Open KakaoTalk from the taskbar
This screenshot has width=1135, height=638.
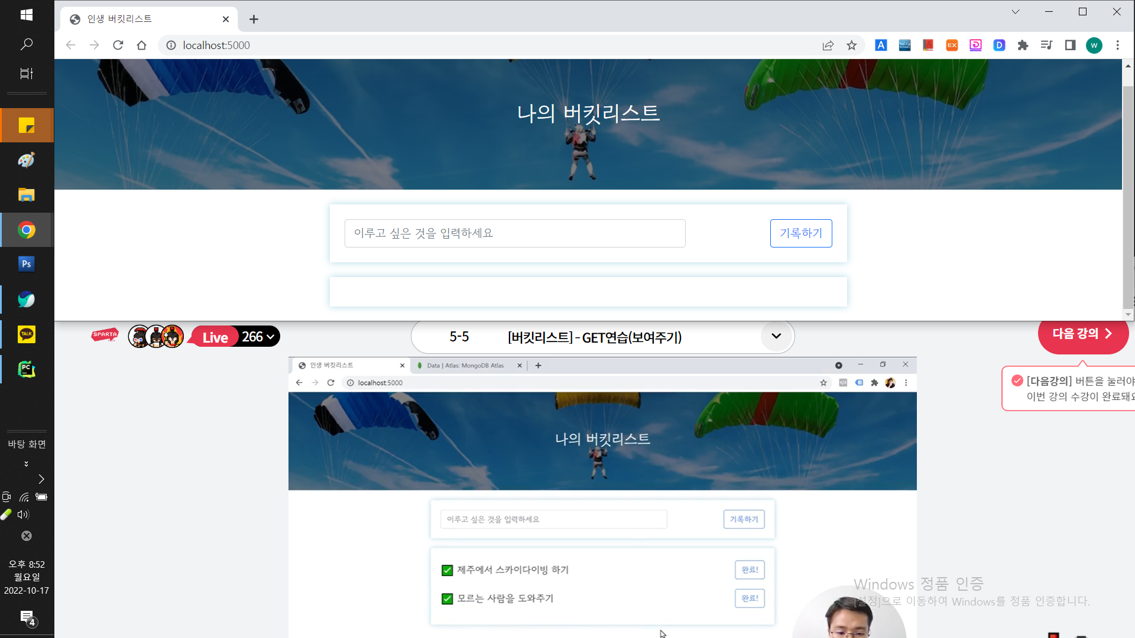tap(27, 334)
